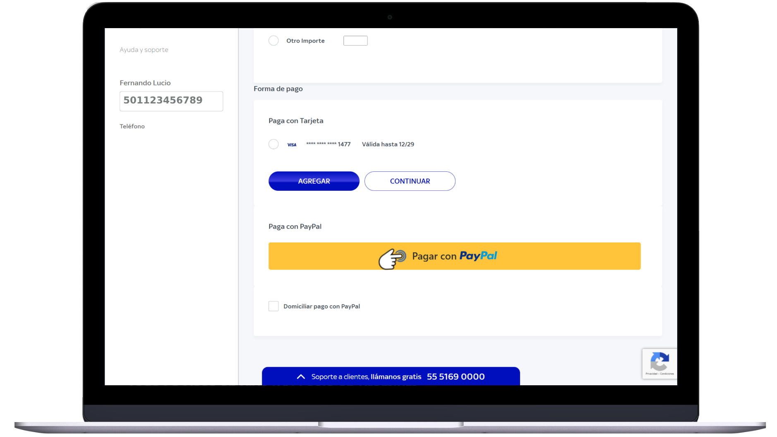The height and width of the screenshot is (437, 777).
Task: Select the Otro Importe radio button
Action: [273, 41]
